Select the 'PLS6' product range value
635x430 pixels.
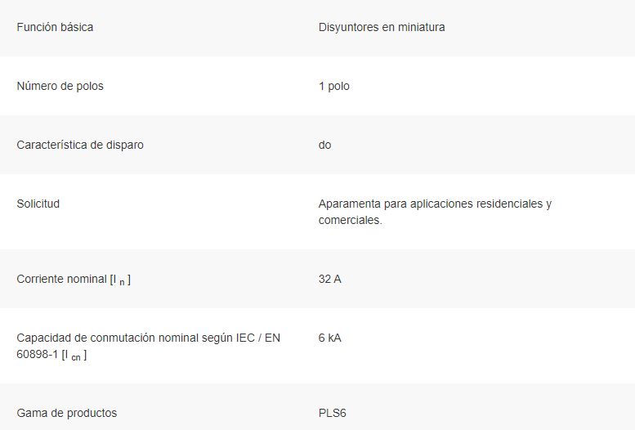coord(332,413)
